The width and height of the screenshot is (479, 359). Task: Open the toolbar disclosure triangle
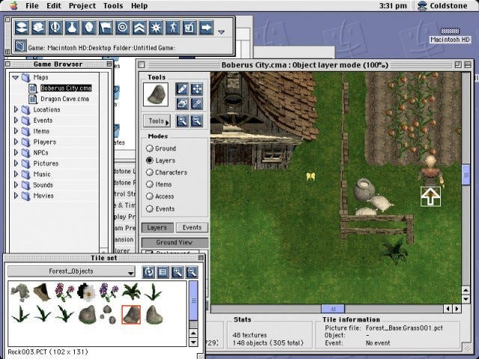222,31
